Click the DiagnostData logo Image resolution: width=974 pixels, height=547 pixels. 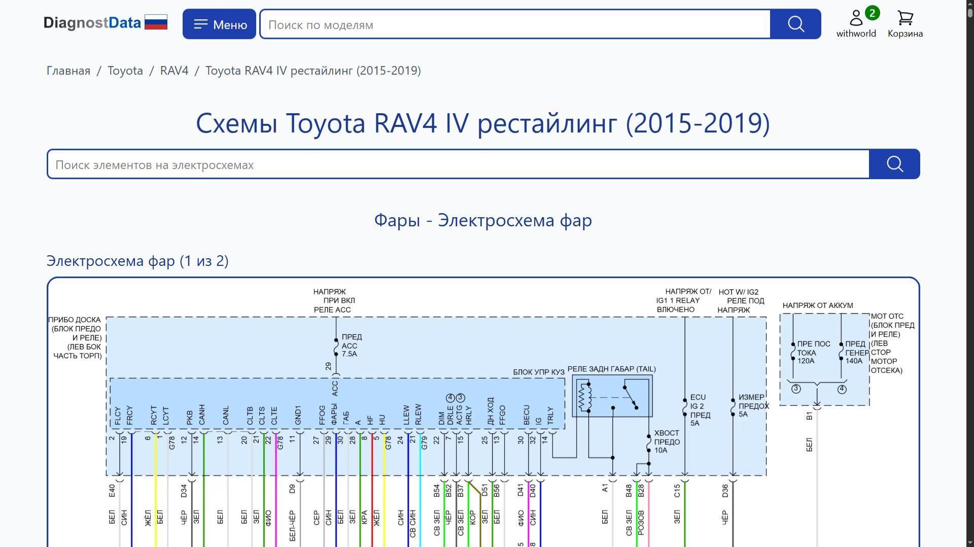(x=92, y=23)
